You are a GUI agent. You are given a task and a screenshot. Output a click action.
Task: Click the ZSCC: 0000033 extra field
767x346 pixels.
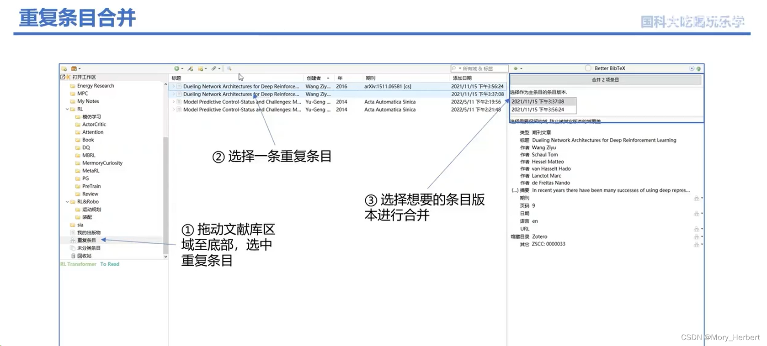click(x=549, y=244)
